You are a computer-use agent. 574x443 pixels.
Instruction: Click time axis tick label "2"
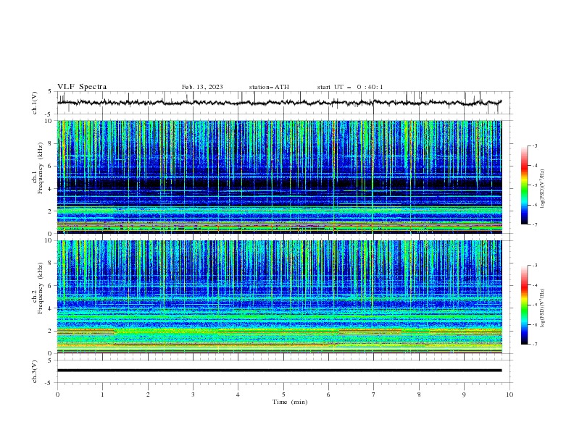pos(148,395)
